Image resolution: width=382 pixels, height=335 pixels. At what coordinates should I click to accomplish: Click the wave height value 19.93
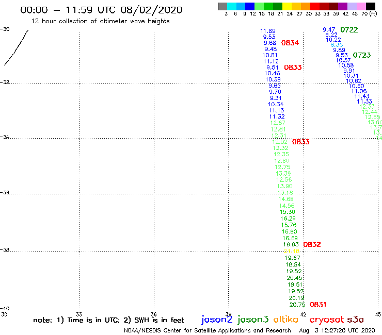[291, 244]
